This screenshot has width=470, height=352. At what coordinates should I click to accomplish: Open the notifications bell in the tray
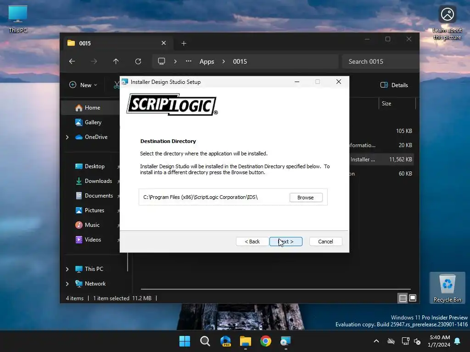[458, 341]
